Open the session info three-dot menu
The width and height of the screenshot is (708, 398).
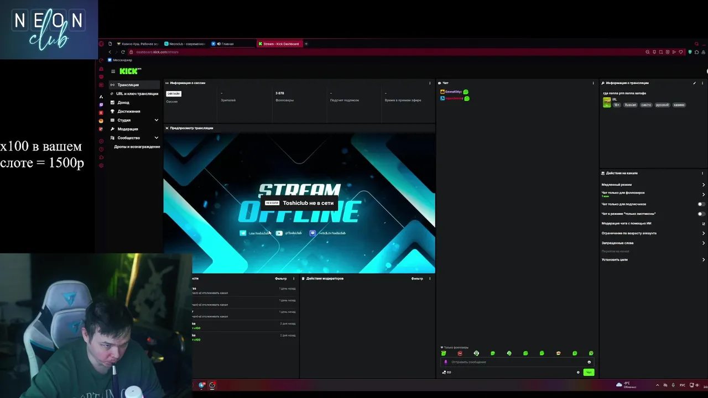(430, 83)
